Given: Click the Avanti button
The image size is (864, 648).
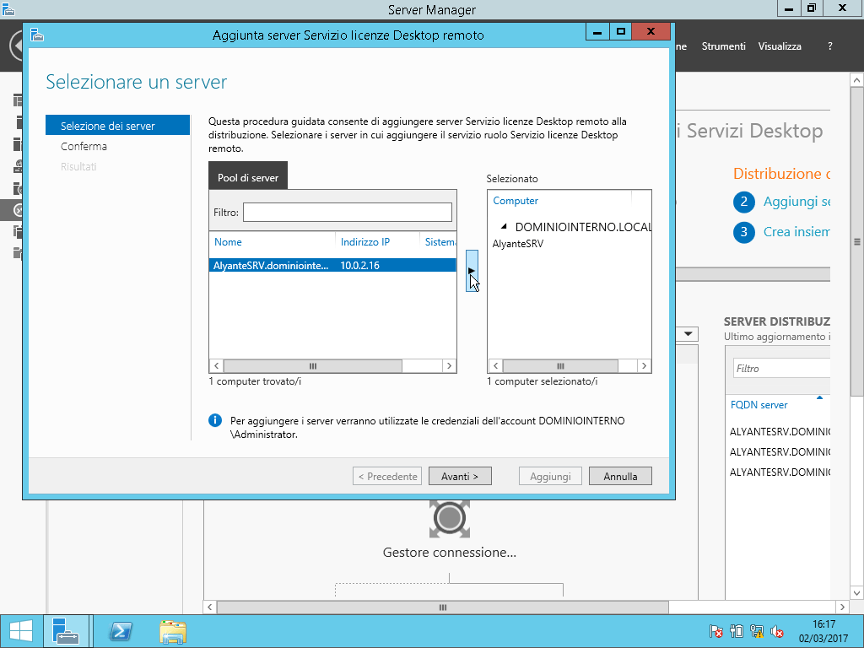Looking at the screenshot, I should [459, 477].
